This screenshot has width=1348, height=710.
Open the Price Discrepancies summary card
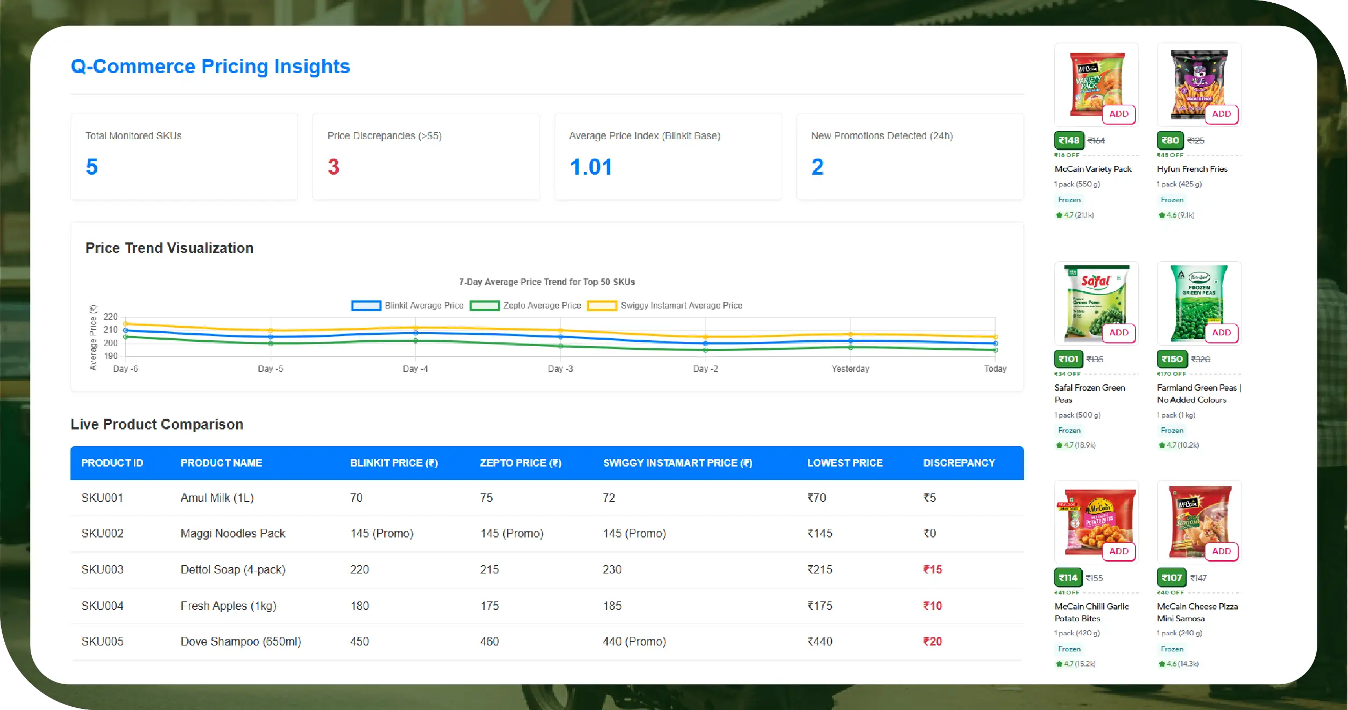(425, 156)
